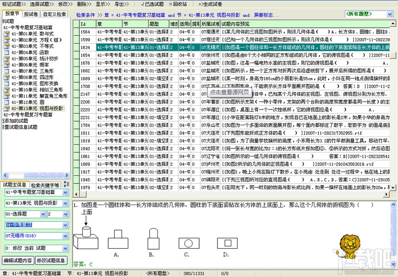Click icon beside 41-第03单元 不等式
The height and width of the screenshot is (277, 398).
[7, 46]
